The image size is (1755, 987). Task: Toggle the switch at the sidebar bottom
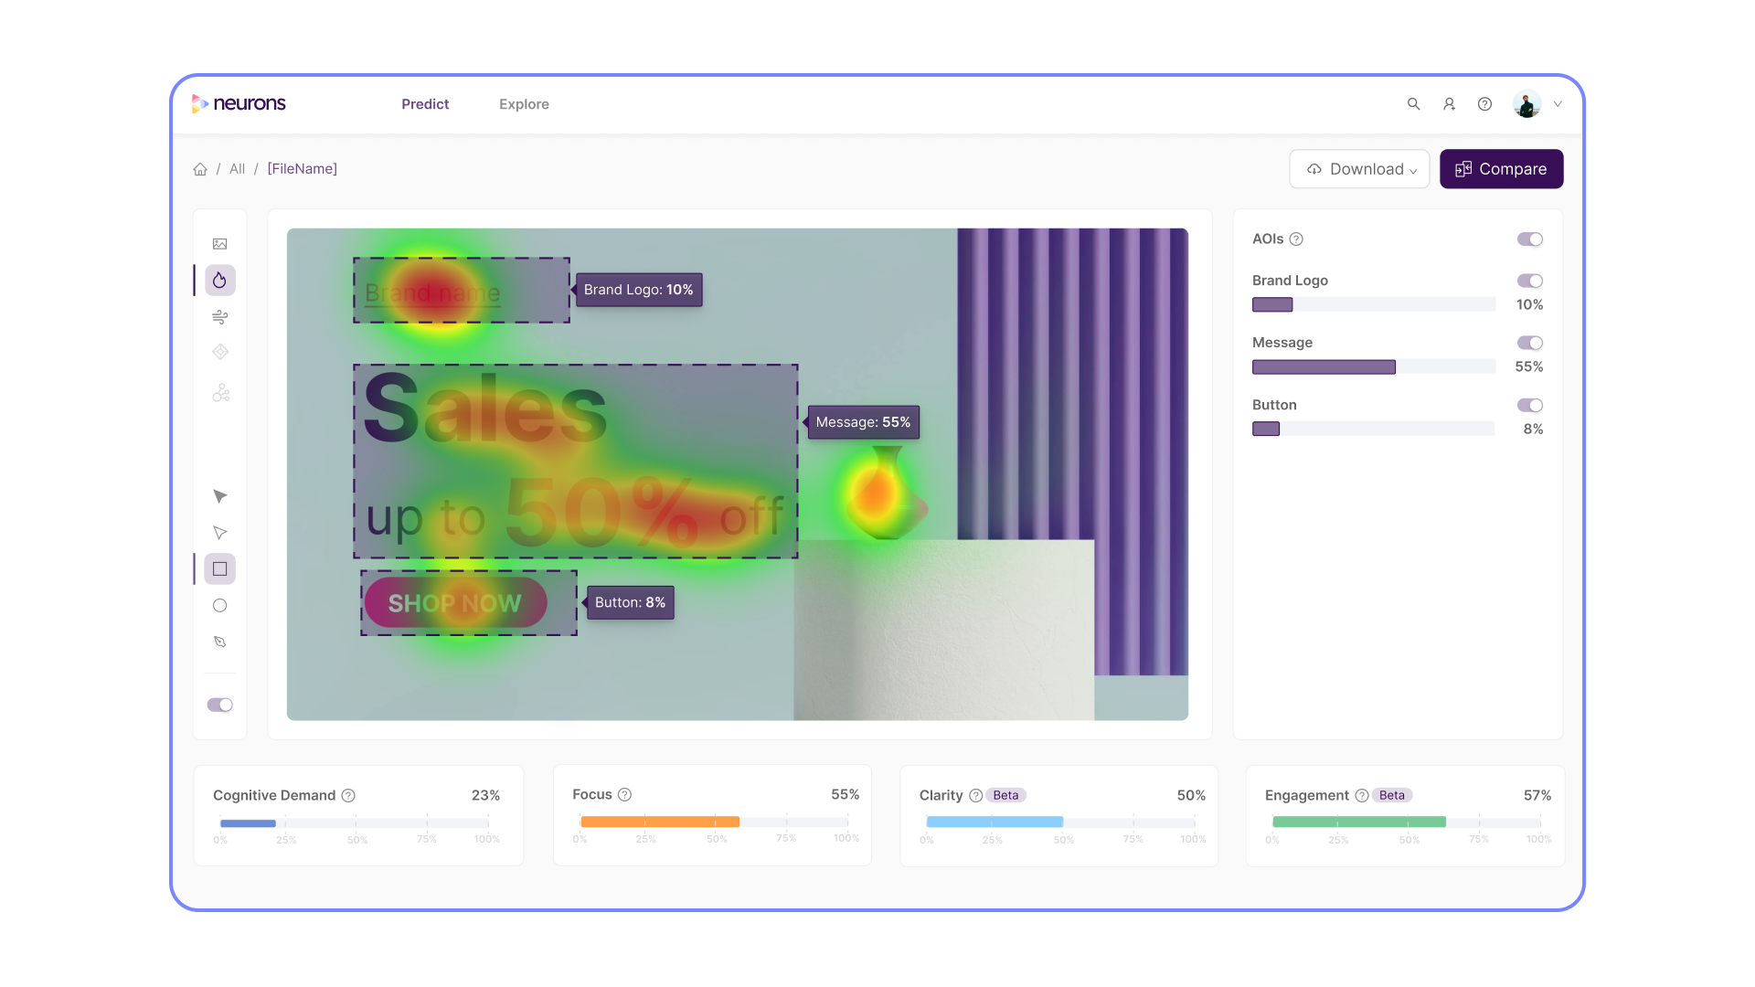click(x=219, y=705)
